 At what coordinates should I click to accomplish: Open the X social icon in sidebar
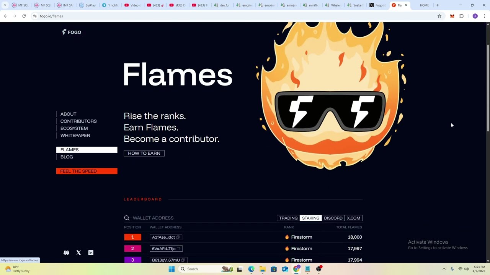click(78, 252)
